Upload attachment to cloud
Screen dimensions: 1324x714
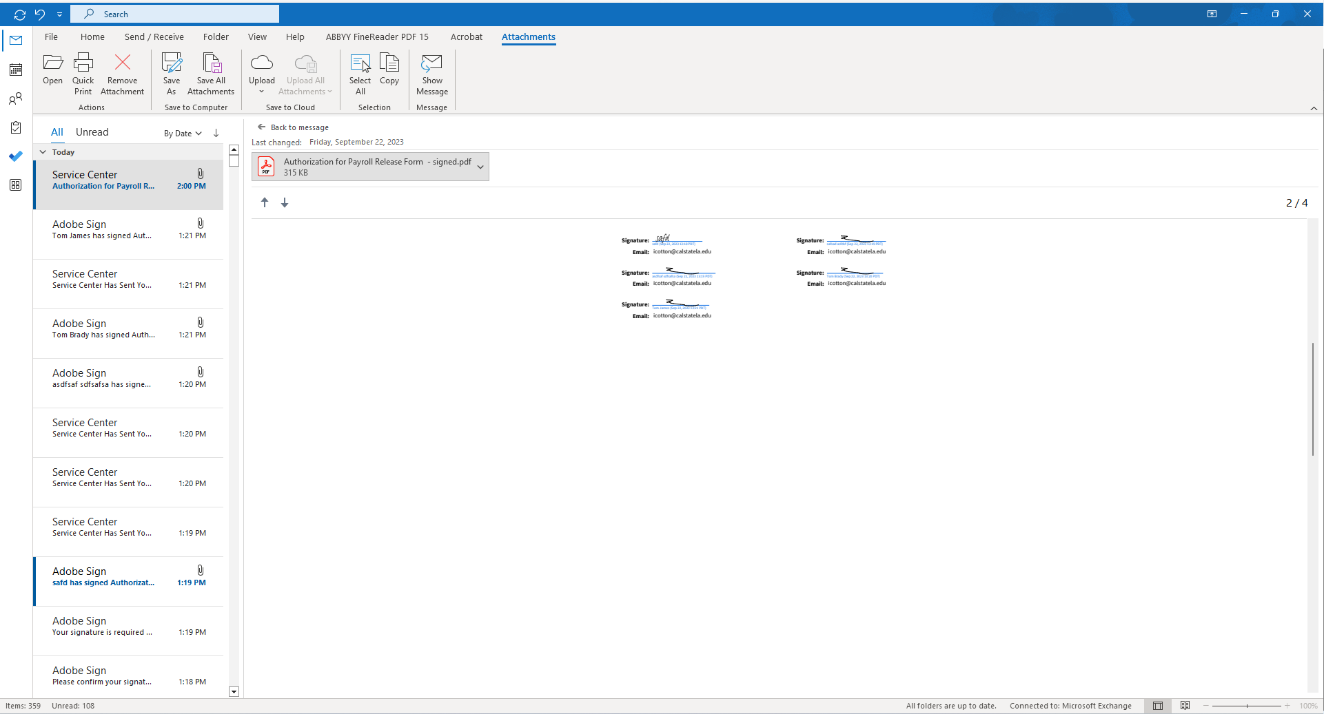(262, 74)
